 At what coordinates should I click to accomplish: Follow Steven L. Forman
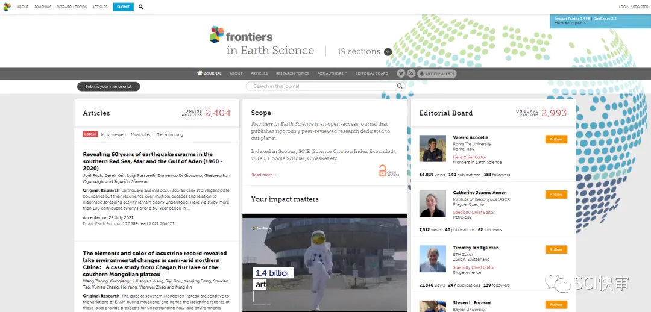click(556, 305)
